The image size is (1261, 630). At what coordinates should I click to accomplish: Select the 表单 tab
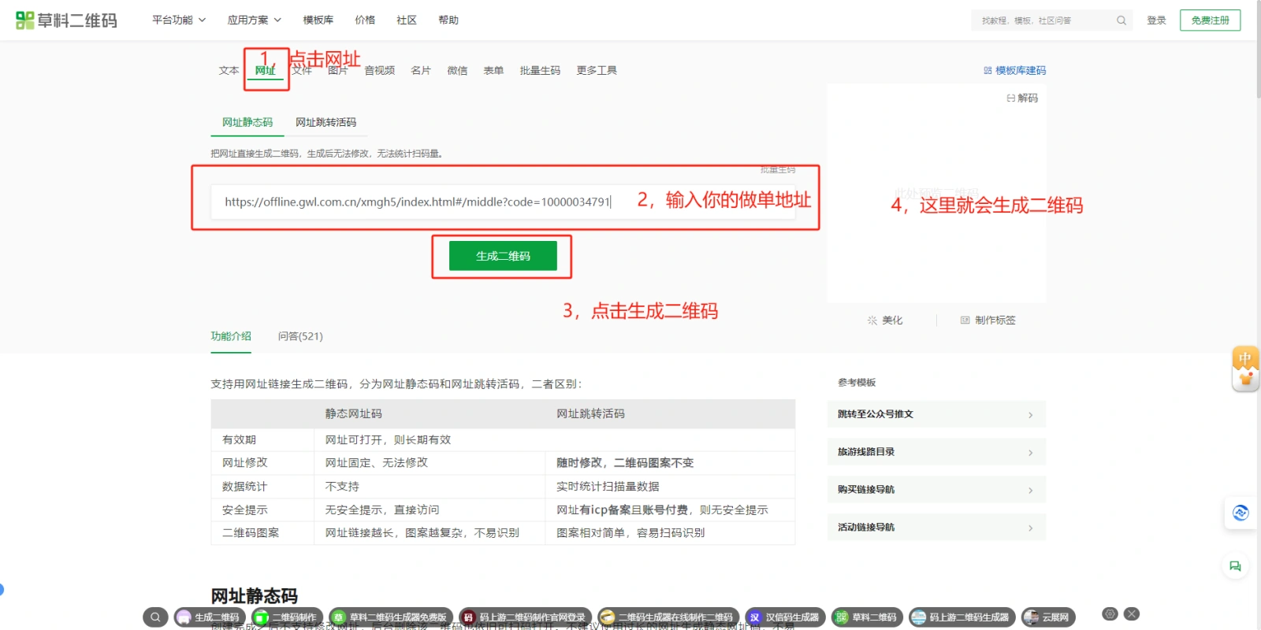pyautogui.click(x=493, y=70)
